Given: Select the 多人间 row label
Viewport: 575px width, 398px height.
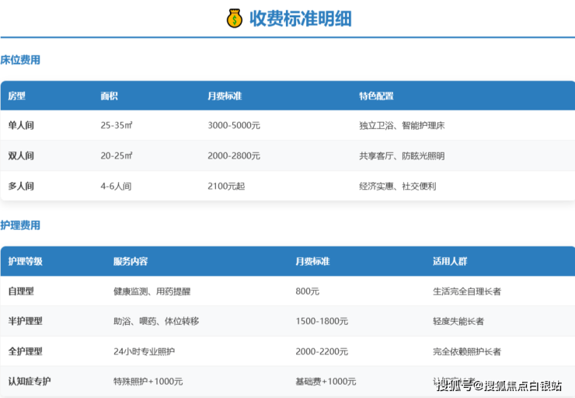Looking at the screenshot, I should point(22,187).
